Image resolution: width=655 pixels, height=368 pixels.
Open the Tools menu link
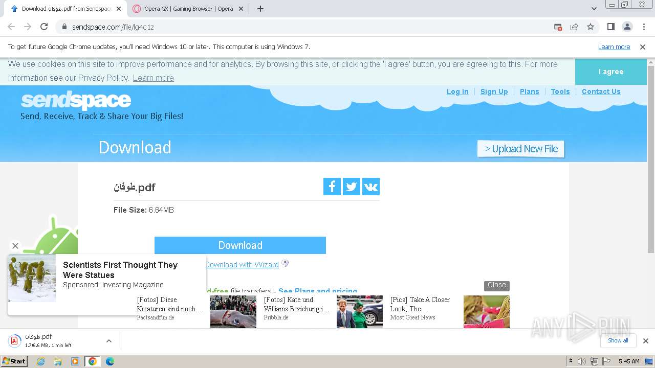click(560, 91)
